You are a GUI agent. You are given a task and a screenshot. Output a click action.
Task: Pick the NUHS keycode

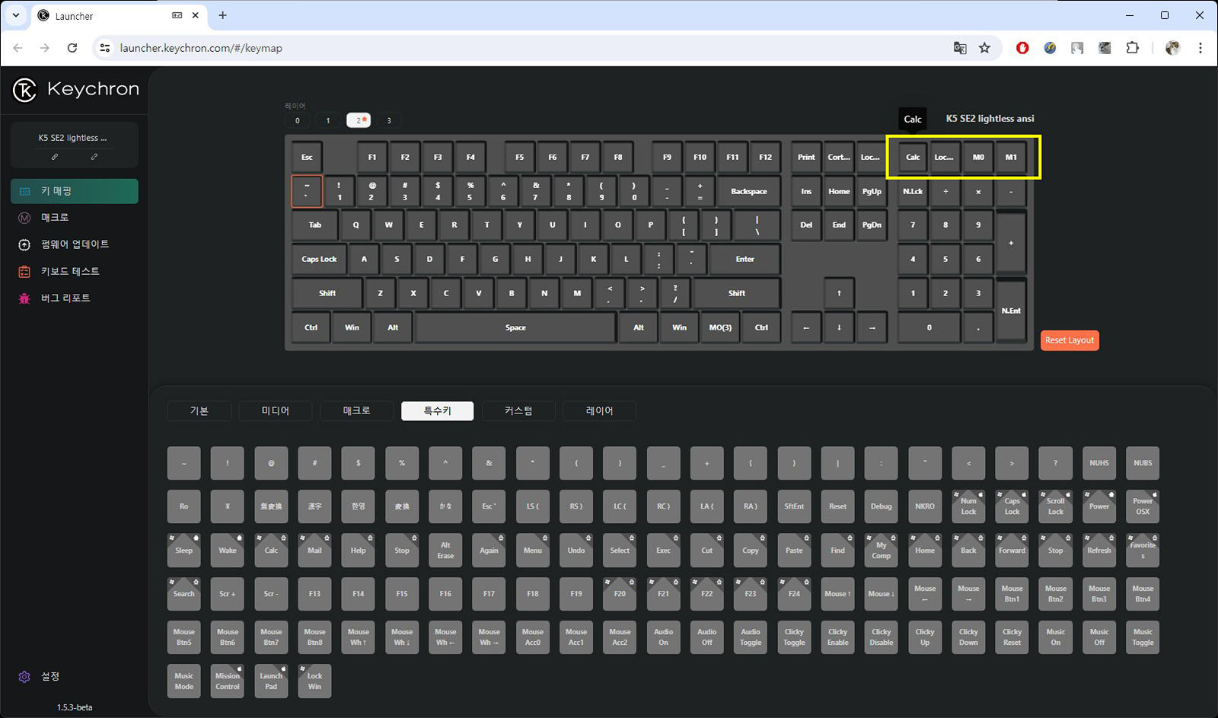pyautogui.click(x=1099, y=463)
